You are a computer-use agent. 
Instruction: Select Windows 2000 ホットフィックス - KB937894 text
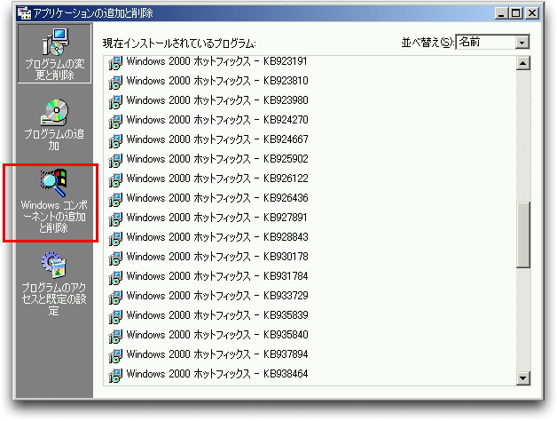pyautogui.click(x=217, y=354)
